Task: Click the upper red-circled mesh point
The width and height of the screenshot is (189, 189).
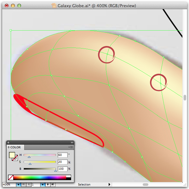Action: pos(107,54)
